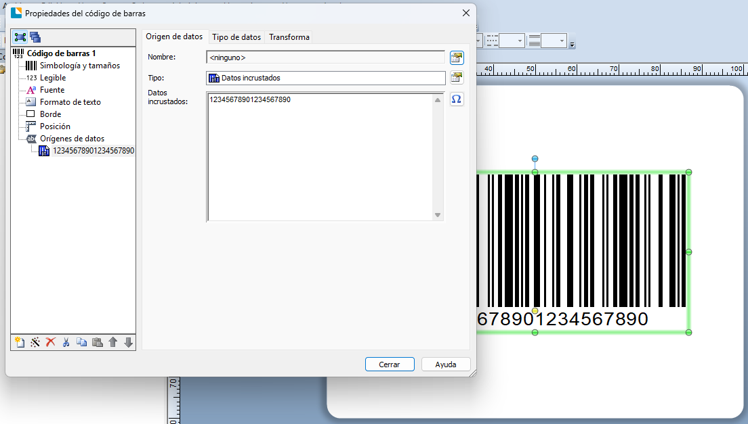Switch to the Tipo de datos tab

click(x=236, y=37)
